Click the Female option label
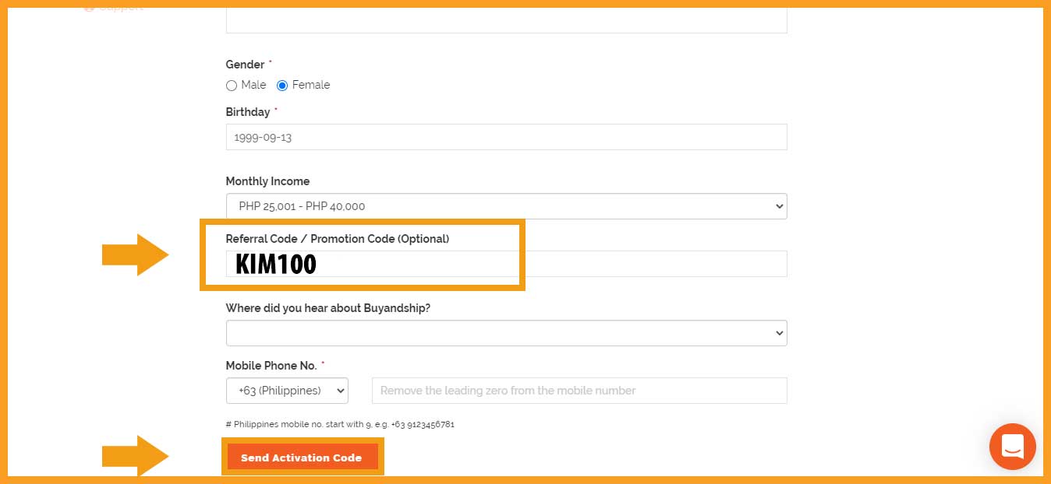 311,85
